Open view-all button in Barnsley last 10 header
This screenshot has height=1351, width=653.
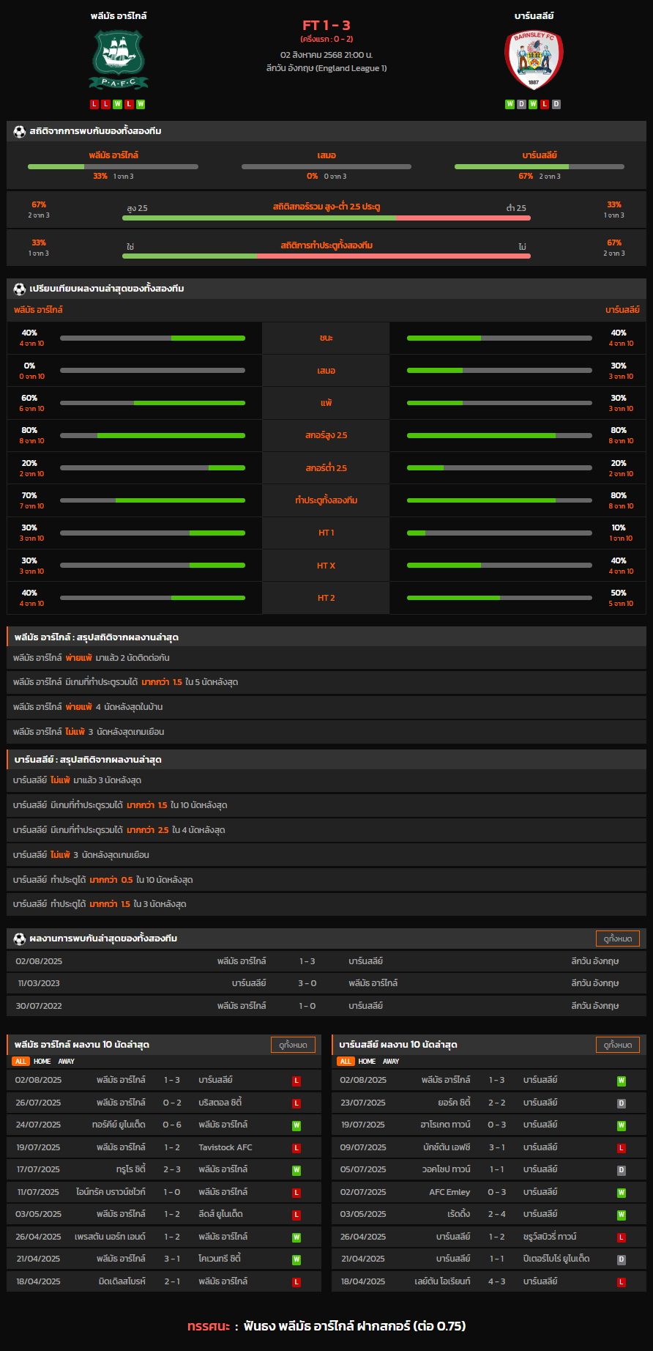618,1045
